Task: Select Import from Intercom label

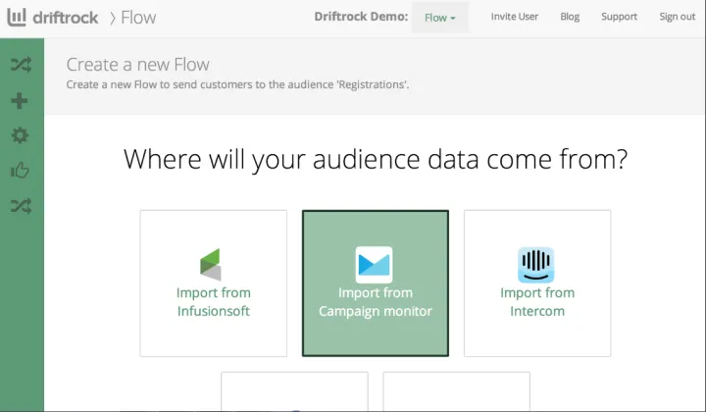Action: pyautogui.click(x=537, y=302)
